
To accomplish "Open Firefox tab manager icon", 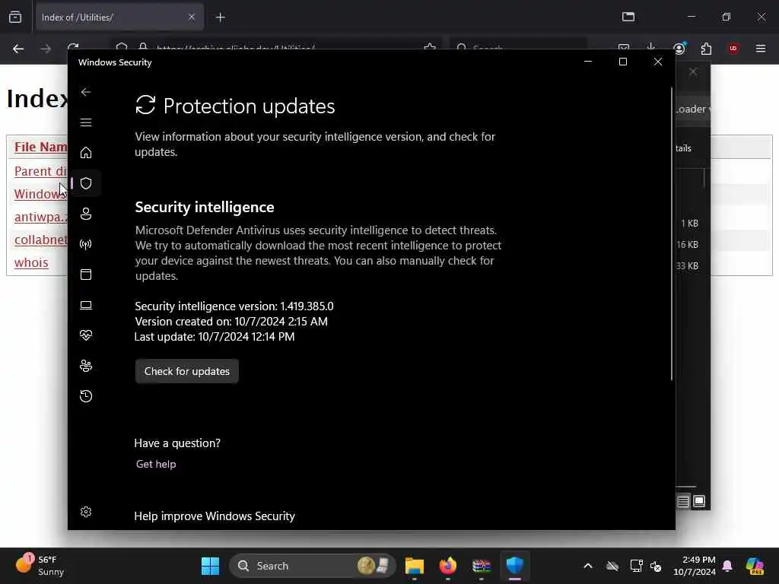I will 628,17.
